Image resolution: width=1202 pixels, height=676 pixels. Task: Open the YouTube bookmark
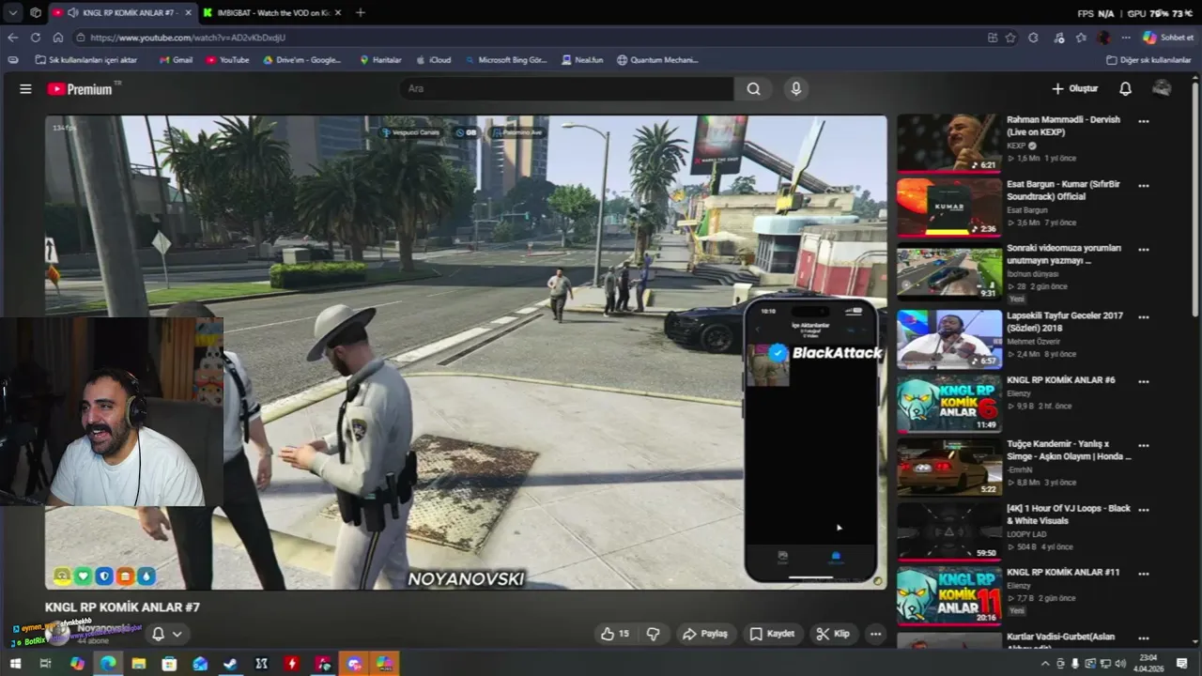click(227, 60)
